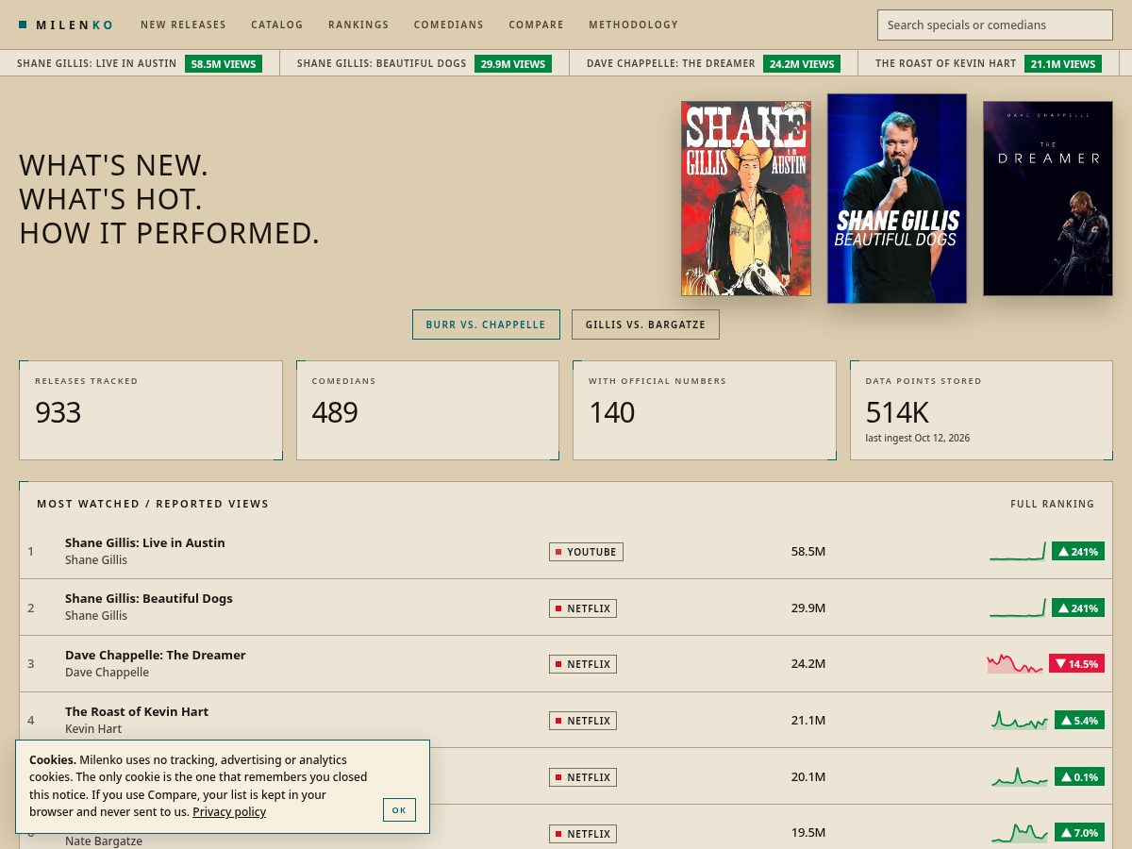Open ticker item Shane Gillis: Live in Austin
Image resolution: width=1132 pixels, height=849 pixels.
point(96,63)
